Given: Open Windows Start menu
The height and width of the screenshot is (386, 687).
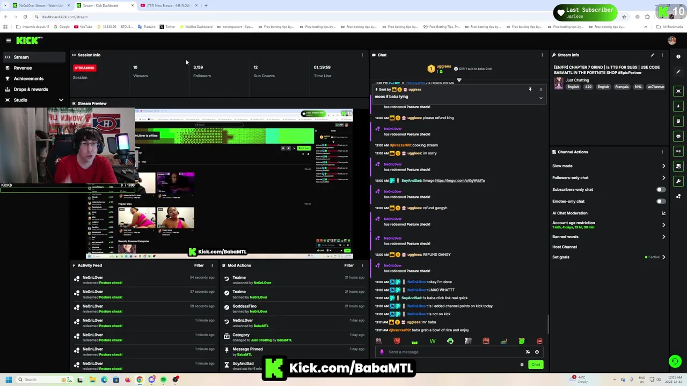Looking at the screenshot, I should click(x=9, y=380).
